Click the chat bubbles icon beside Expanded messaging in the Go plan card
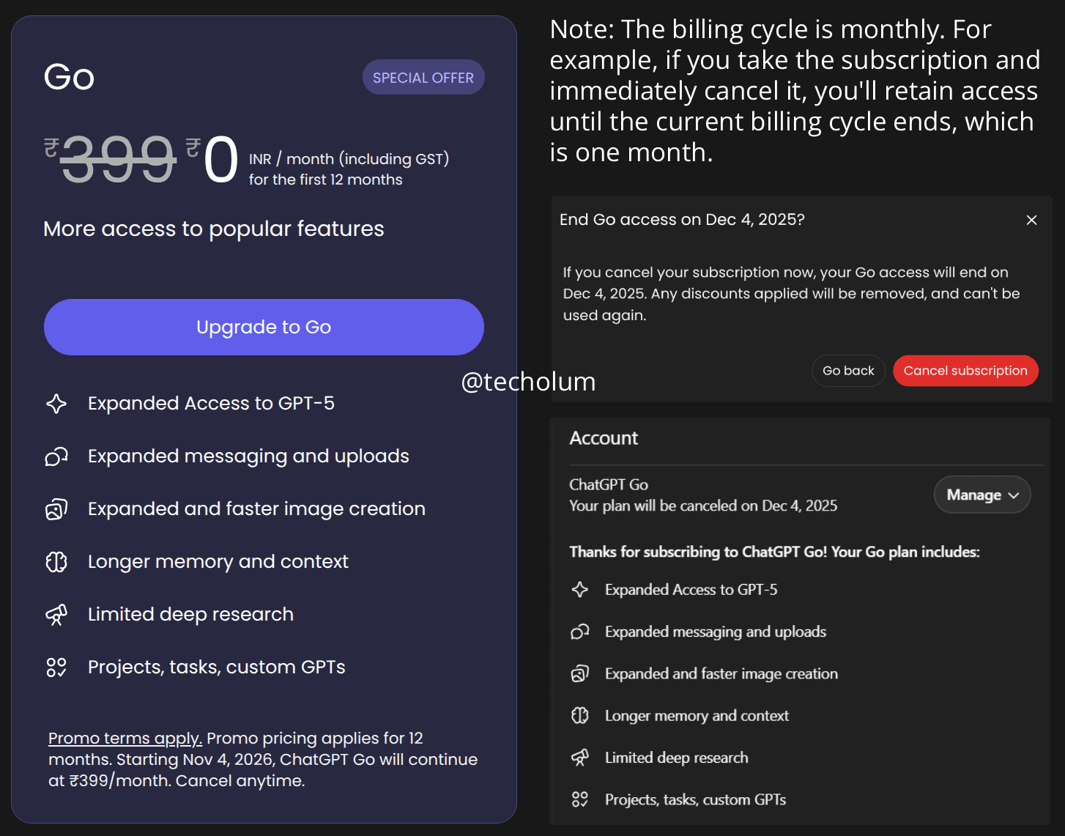 tap(56, 456)
